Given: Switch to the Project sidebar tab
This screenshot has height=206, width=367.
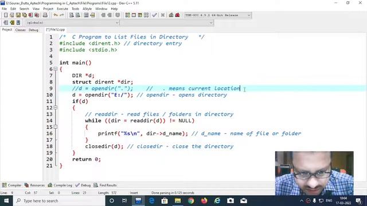Looking at the screenshot, I should [x=7, y=30].
